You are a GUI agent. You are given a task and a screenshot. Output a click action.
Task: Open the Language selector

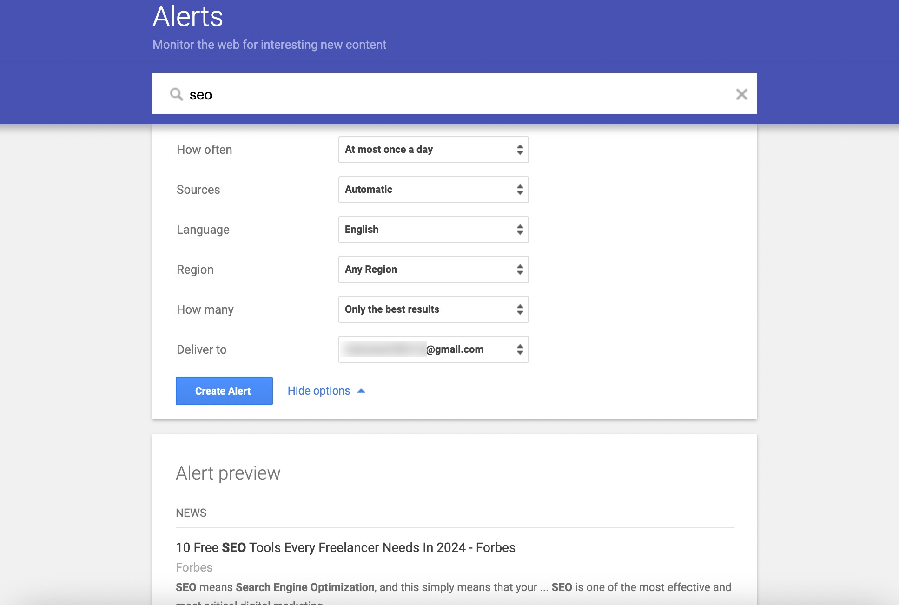[x=433, y=229]
